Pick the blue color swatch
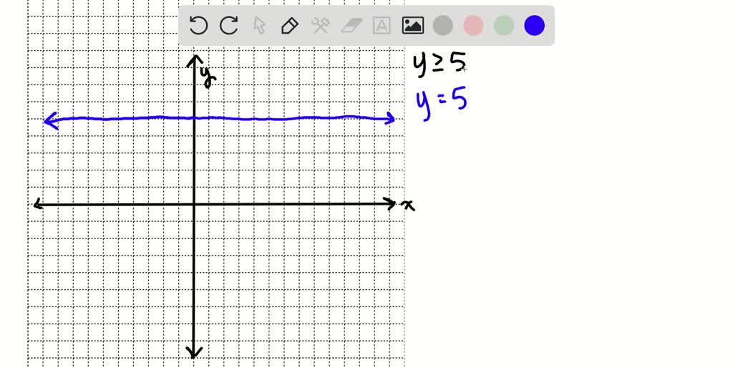This screenshot has width=733, height=368. tap(534, 25)
